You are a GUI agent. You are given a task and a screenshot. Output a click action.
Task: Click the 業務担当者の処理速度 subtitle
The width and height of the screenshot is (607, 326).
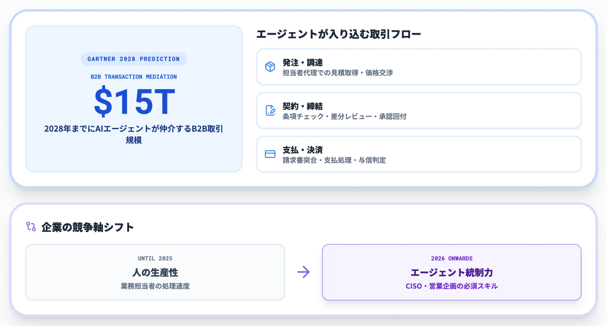(x=155, y=286)
